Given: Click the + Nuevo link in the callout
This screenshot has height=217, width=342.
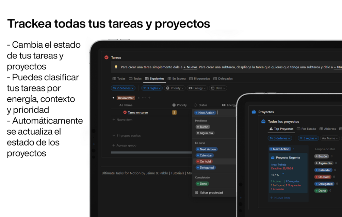Looking at the screenshot, I should click(x=190, y=67).
